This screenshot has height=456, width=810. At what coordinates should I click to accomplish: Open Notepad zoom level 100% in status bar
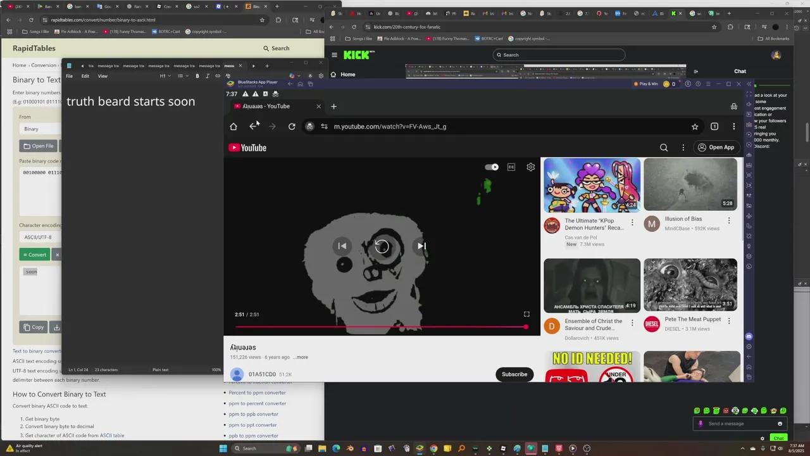[216, 370]
